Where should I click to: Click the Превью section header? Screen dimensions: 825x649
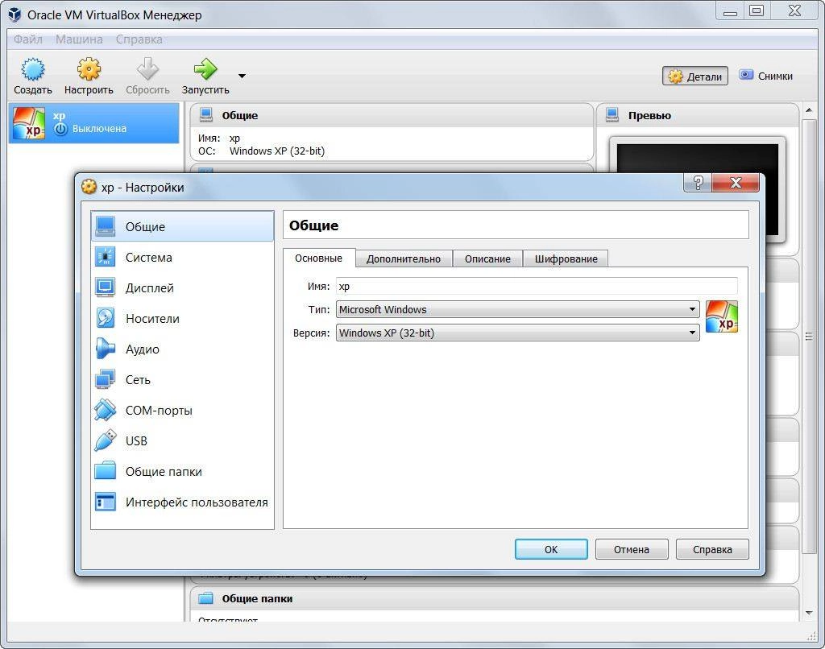point(699,115)
